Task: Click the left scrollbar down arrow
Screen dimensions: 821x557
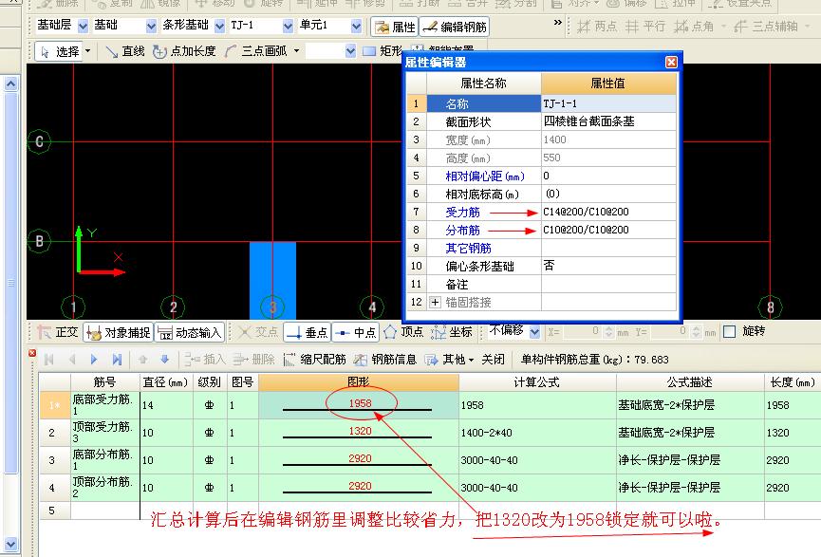Action: click(x=11, y=545)
